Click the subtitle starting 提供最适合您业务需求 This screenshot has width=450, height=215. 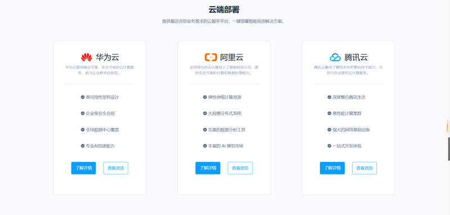click(x=224, y=21)
